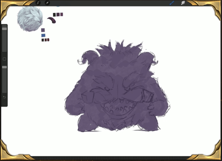
Task: Undo the last stroke with sidebar arrow
Action: click(4, 97)
